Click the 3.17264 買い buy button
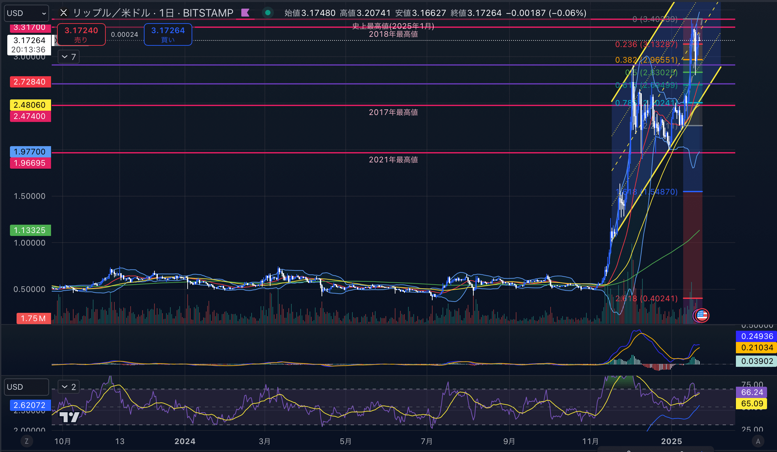 [168, 34]
